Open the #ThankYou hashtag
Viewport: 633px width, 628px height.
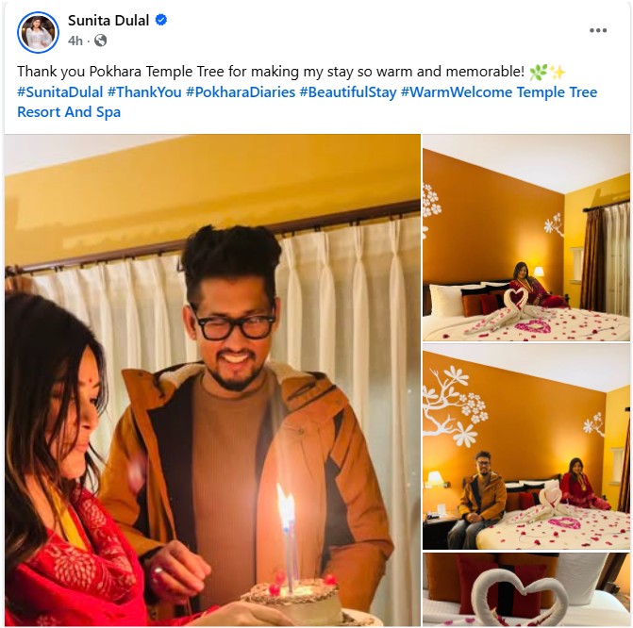[x=144, y=92]
